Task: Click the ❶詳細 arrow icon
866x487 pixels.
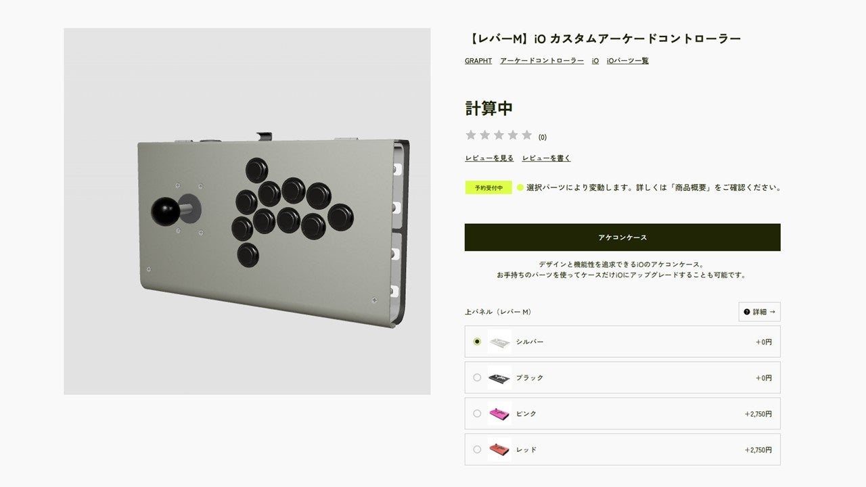Action: [758, 312]
